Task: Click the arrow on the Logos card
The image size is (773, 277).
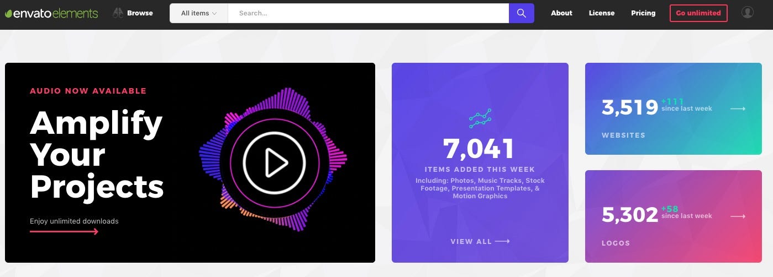Action: 738,217
